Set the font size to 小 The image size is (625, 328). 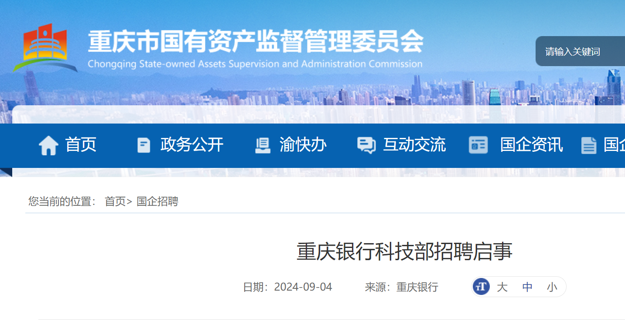tap(552, 287)
